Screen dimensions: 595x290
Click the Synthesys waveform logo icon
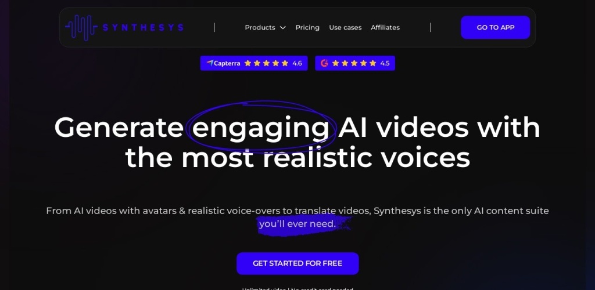click(x=81, y=28)
